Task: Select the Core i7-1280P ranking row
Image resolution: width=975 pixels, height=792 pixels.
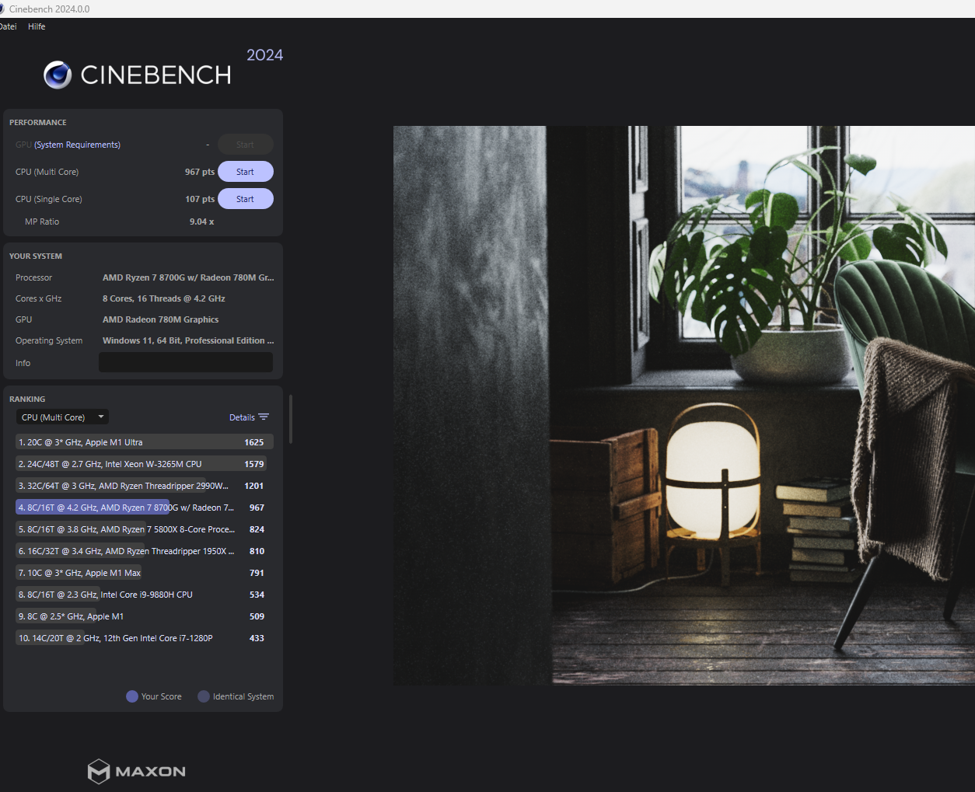Action: click(x=145, y=638)
